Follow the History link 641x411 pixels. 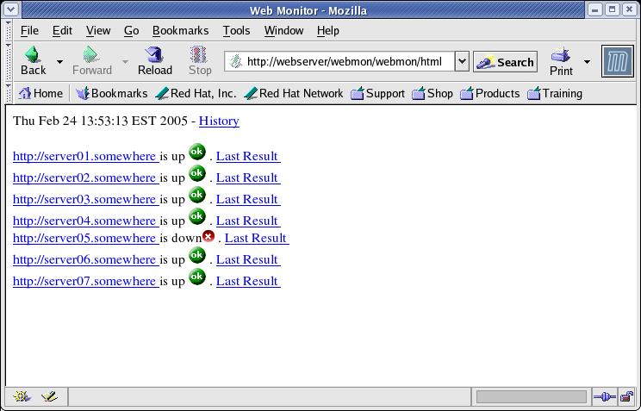click(219, 121)
